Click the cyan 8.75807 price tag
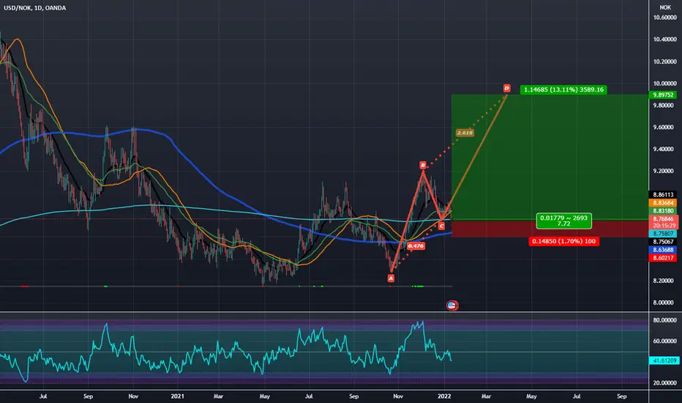 (x=663, y=234)
